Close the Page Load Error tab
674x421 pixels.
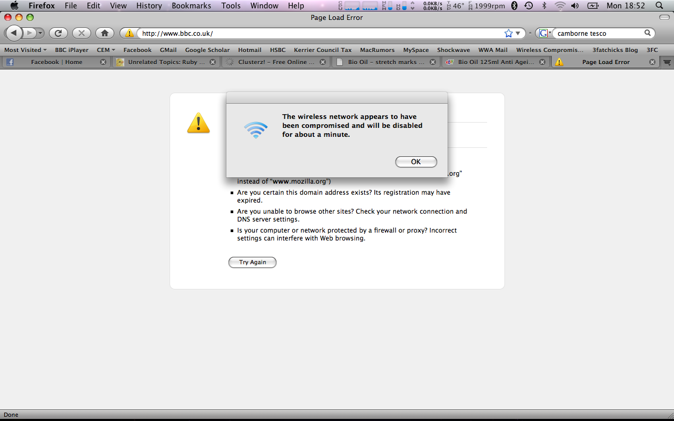tap(652, 62)
